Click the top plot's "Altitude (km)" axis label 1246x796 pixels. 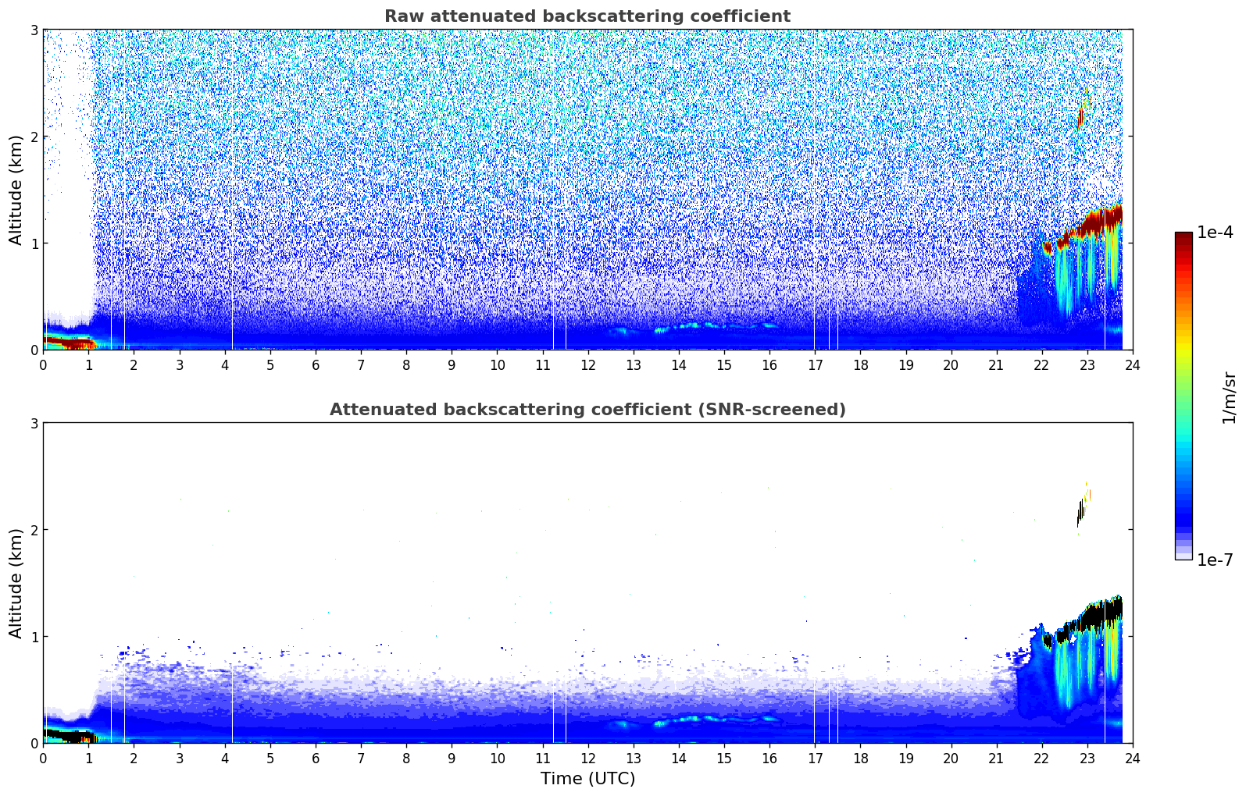point(16,190)
